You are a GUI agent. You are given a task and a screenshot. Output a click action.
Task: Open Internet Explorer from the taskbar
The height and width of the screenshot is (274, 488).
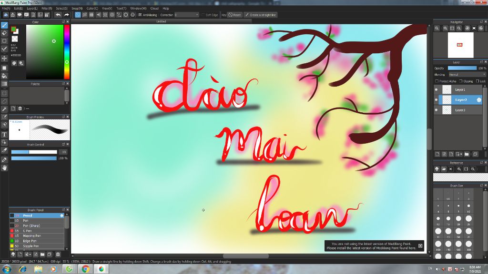click(22, 269)
